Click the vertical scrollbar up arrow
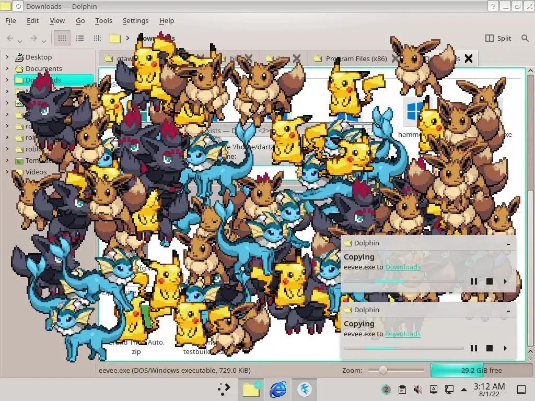 pos(530,70)
